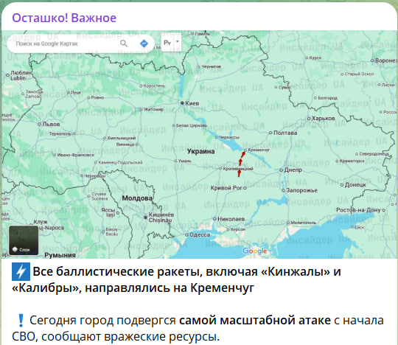Click the Запорожье city label

pos(301,190)
